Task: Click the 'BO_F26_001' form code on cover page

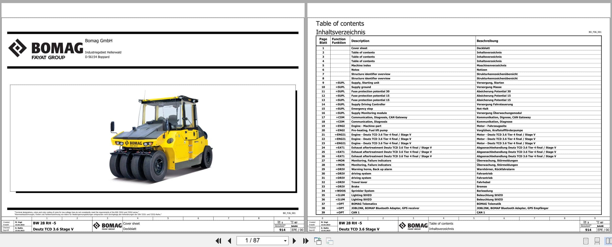Action: (x=289, y=213)
